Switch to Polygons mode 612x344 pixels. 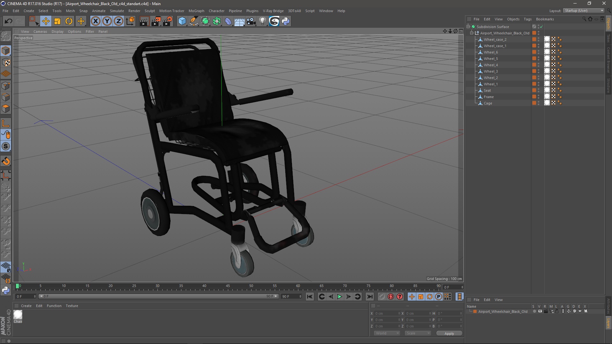click(x=6, y=109)
